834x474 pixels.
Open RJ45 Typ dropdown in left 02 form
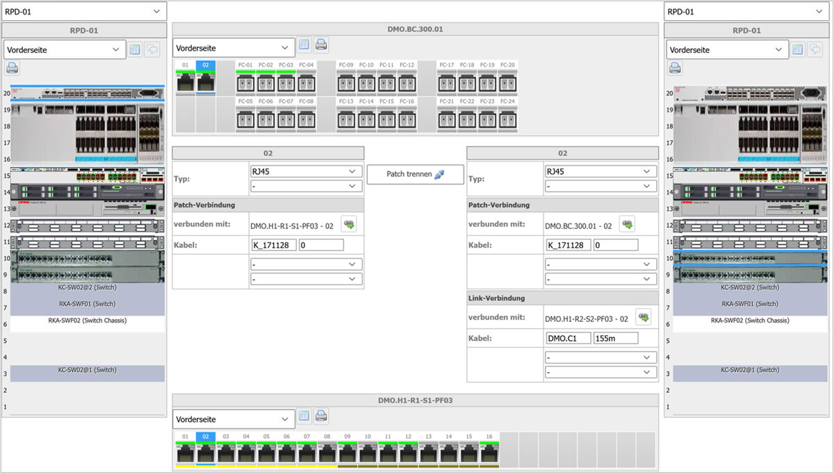coord(306,171)
